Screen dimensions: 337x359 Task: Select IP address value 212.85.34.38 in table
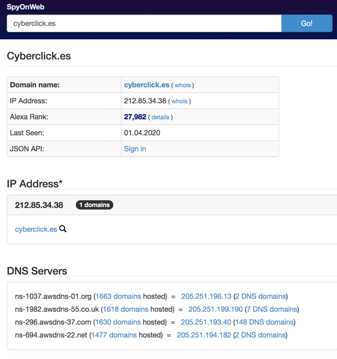tap(145, 101)
